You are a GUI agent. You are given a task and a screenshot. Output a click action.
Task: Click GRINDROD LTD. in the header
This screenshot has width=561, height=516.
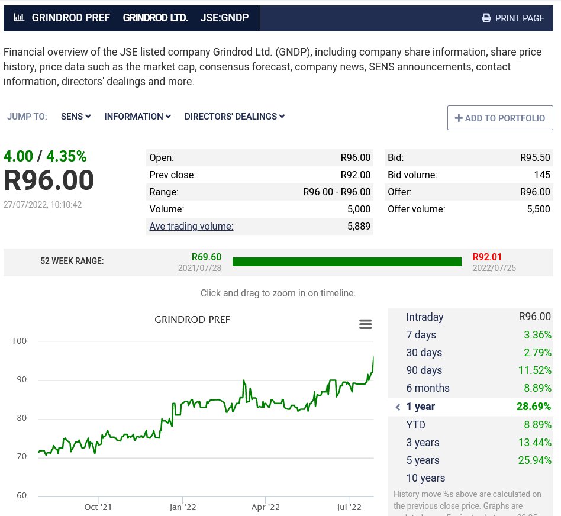click(155, 18)
